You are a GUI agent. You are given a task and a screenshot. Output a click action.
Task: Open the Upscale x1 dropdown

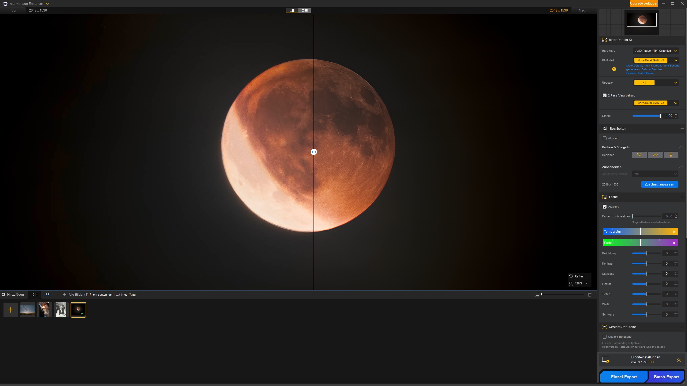[x=656, y=83]
